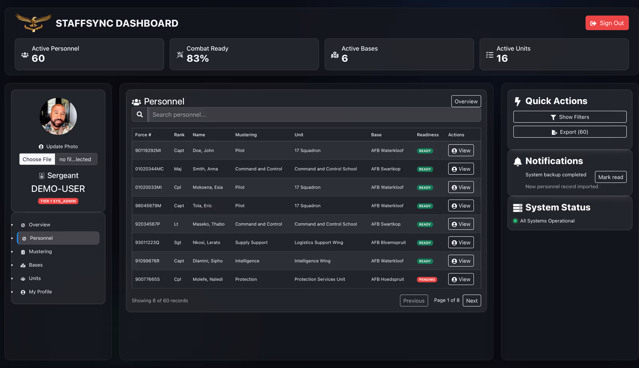Viewport: 639px width, 368px height.
Task: Go to the next page of records
Action: pyautogui.click(x=472, y=301)
